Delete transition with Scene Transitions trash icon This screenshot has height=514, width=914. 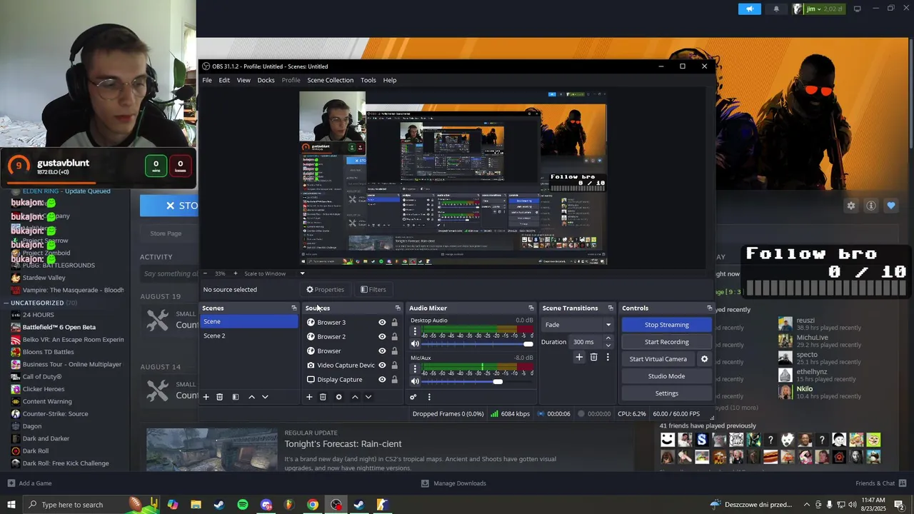593,357
